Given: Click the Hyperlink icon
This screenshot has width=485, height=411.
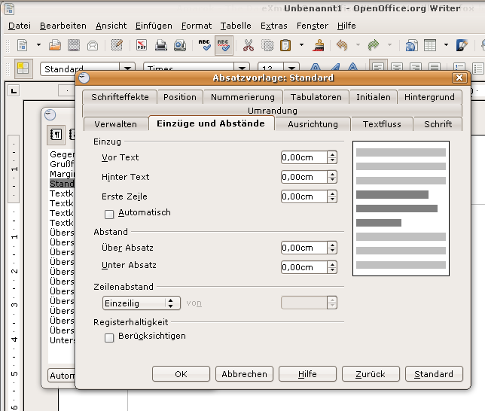Looking at the screenshot, I should (x=411, y=45).
